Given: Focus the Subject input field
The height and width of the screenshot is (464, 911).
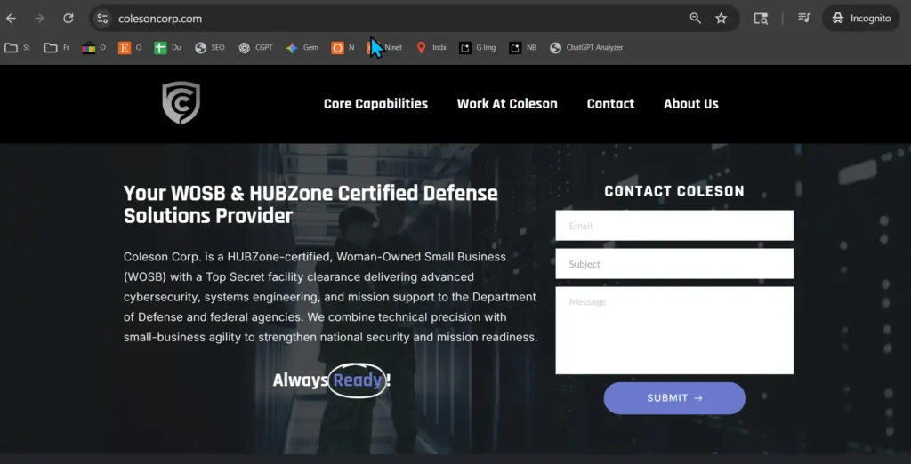Looking at the screenshot, I should point(674,264).
